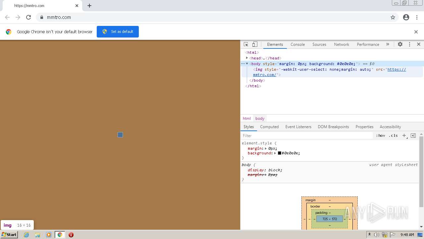Image resolution: width=424 pixels, height=239 pixels.
Task: Open the Network tab
Action: pos(342,44)
